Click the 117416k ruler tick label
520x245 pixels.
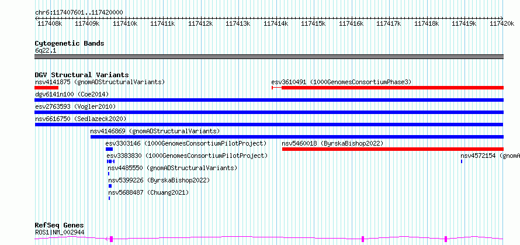point(351,23)
